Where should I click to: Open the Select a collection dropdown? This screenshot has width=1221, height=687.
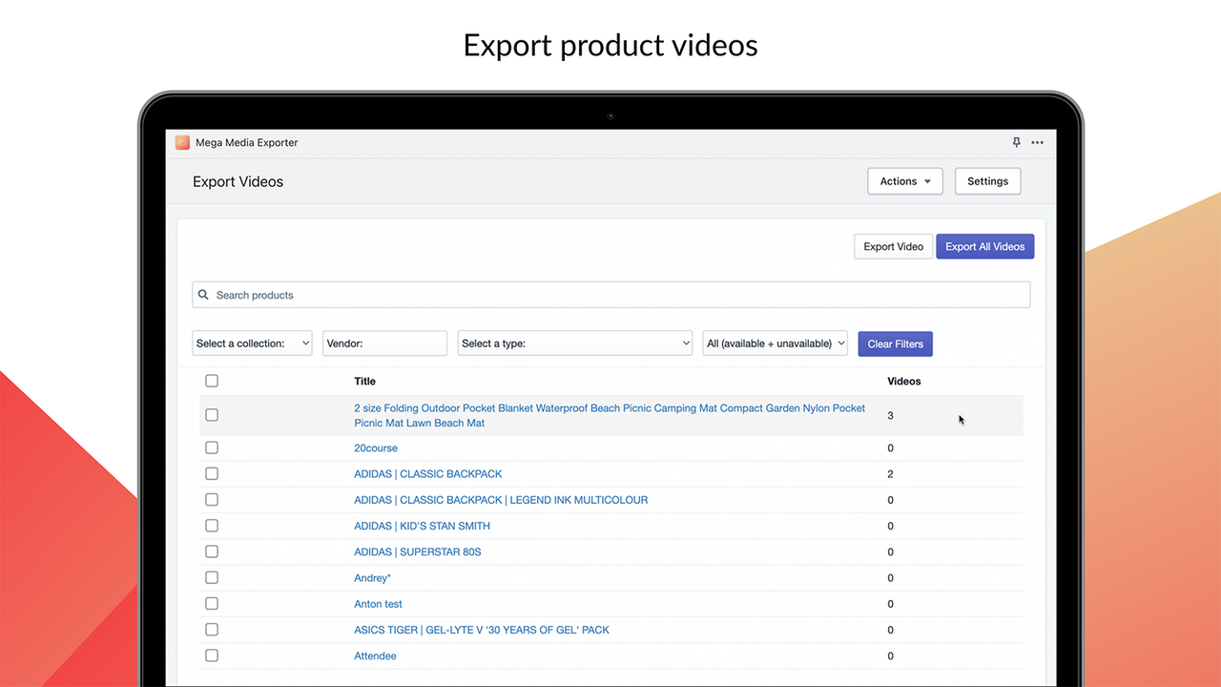point(252,343)
